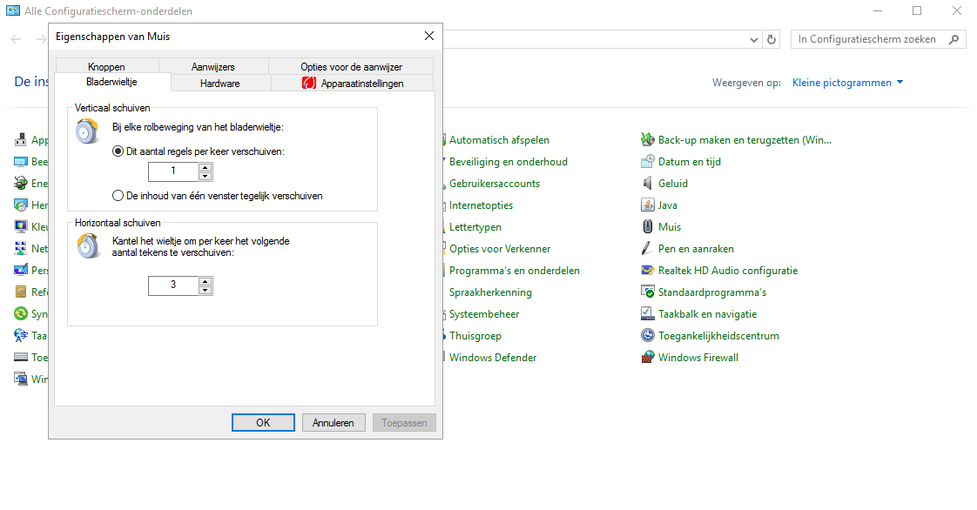This screenshot has width=977, height=510.
Task: Click the Toegankelijkheidscentrum icon
Action: tap(647, 336)
